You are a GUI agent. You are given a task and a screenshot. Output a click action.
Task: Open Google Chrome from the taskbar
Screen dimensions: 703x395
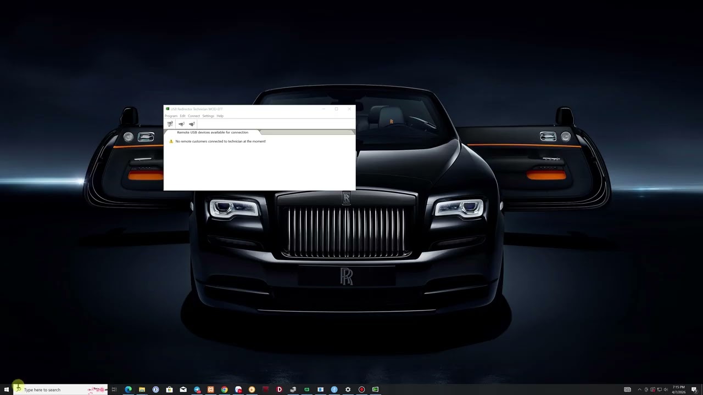pos(224,390)
